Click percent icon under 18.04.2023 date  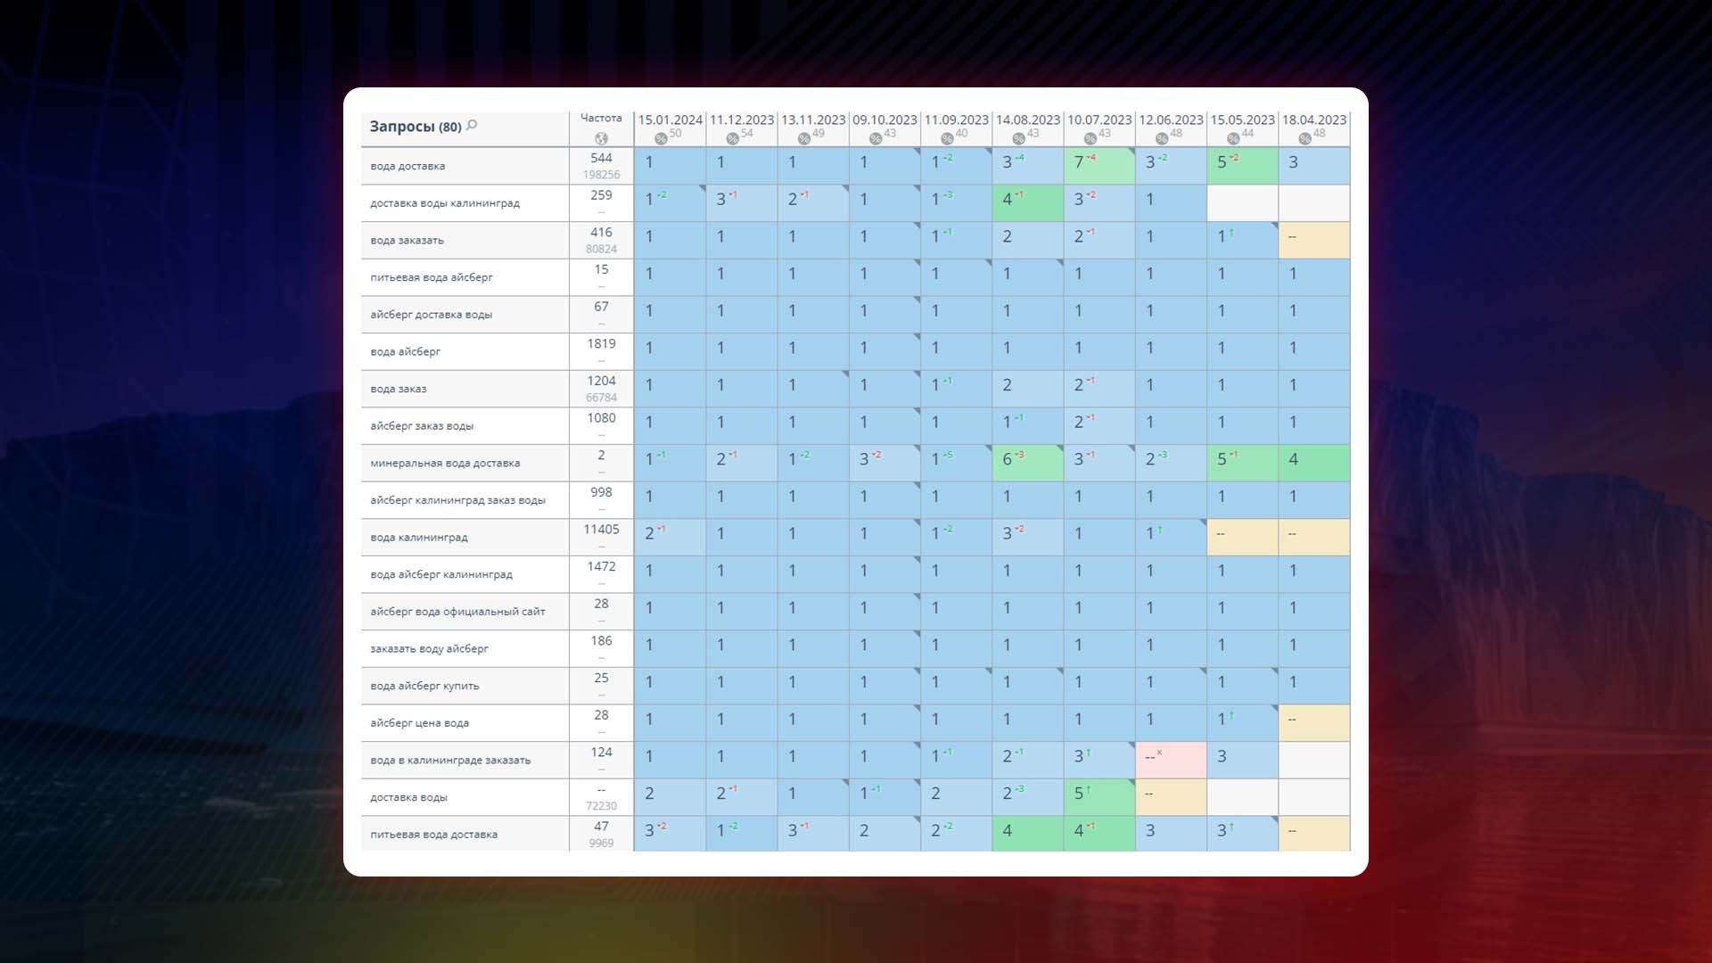(x=1305, y=138)
